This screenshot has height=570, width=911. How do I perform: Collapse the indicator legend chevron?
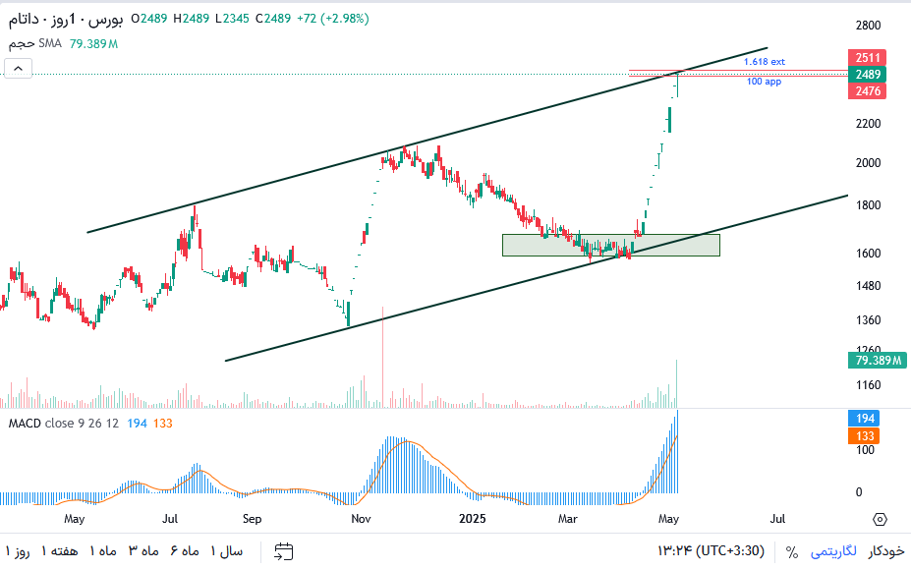18,69
